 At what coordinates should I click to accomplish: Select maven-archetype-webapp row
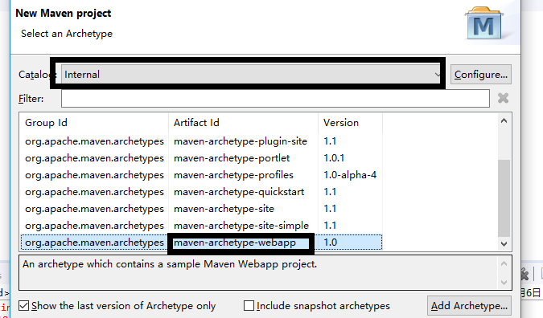coord(202,243)
